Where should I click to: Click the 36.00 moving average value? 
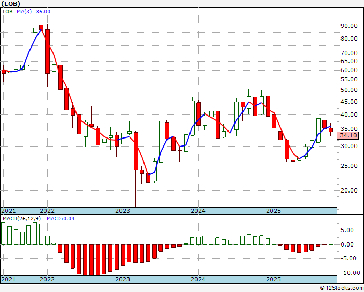click(x=43, y=12)
